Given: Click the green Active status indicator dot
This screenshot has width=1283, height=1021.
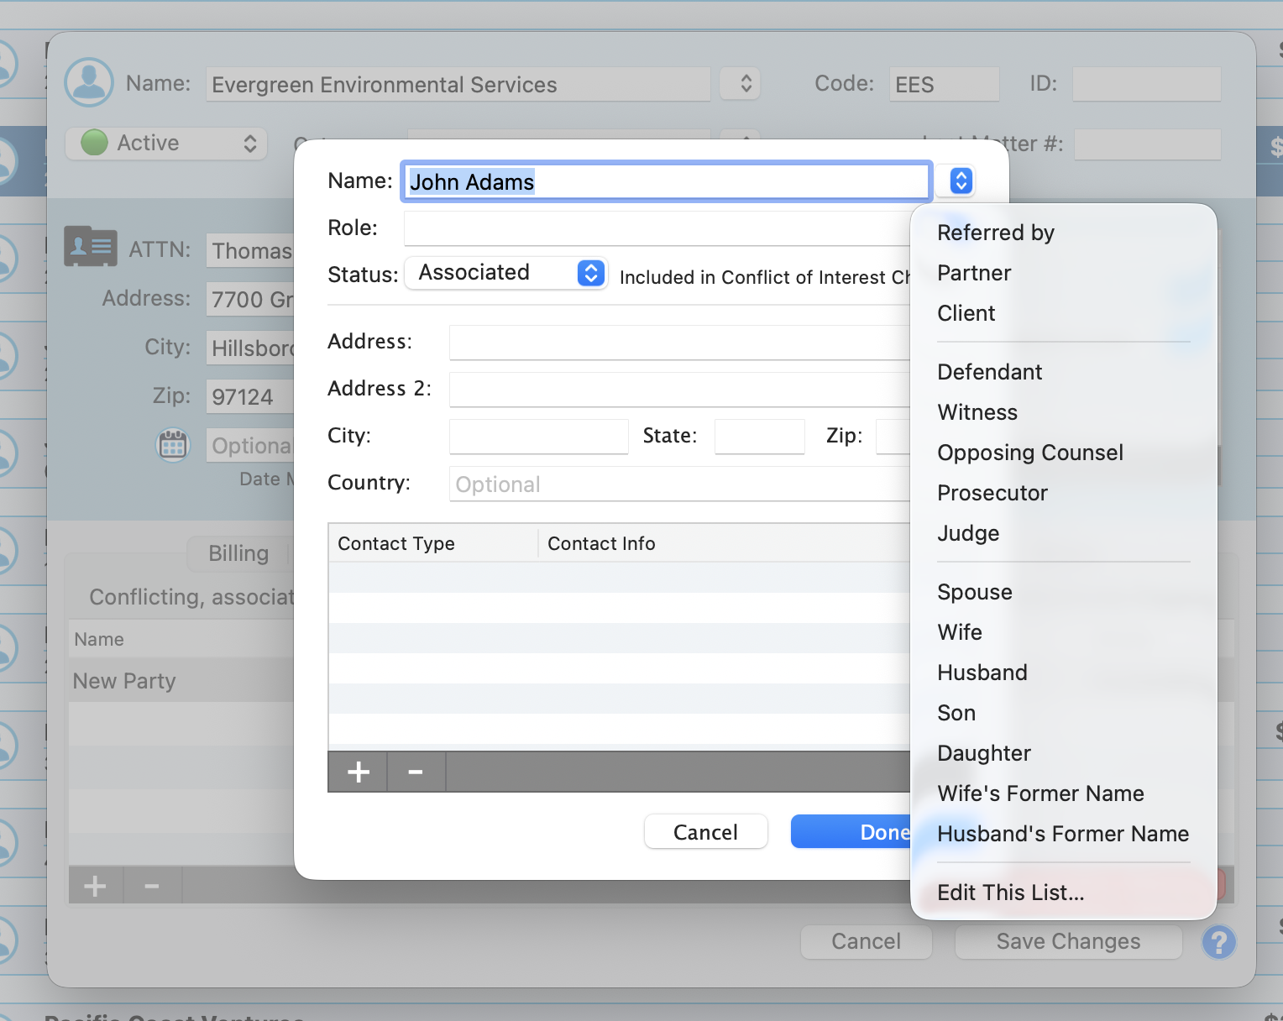Looking at the screenshot, I should point(93,143).
